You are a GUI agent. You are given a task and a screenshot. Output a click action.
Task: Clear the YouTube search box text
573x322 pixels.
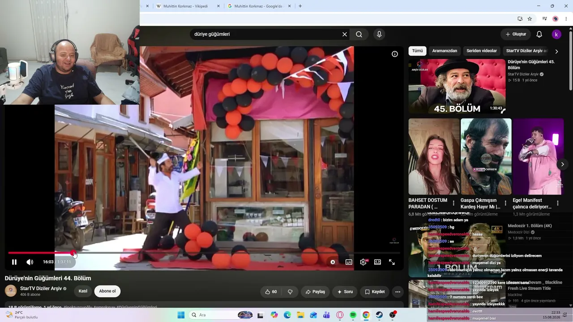pyautogui.click(x=345, y=34)
